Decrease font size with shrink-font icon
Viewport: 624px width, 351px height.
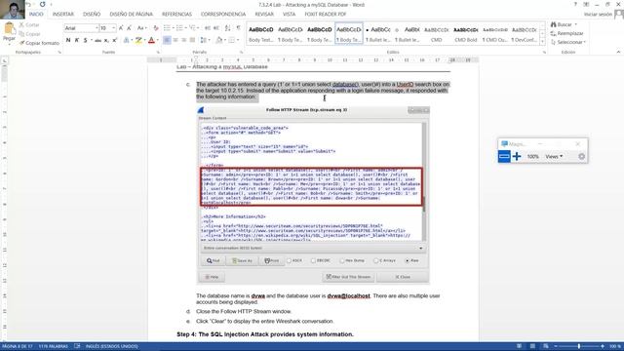[130, 28]
